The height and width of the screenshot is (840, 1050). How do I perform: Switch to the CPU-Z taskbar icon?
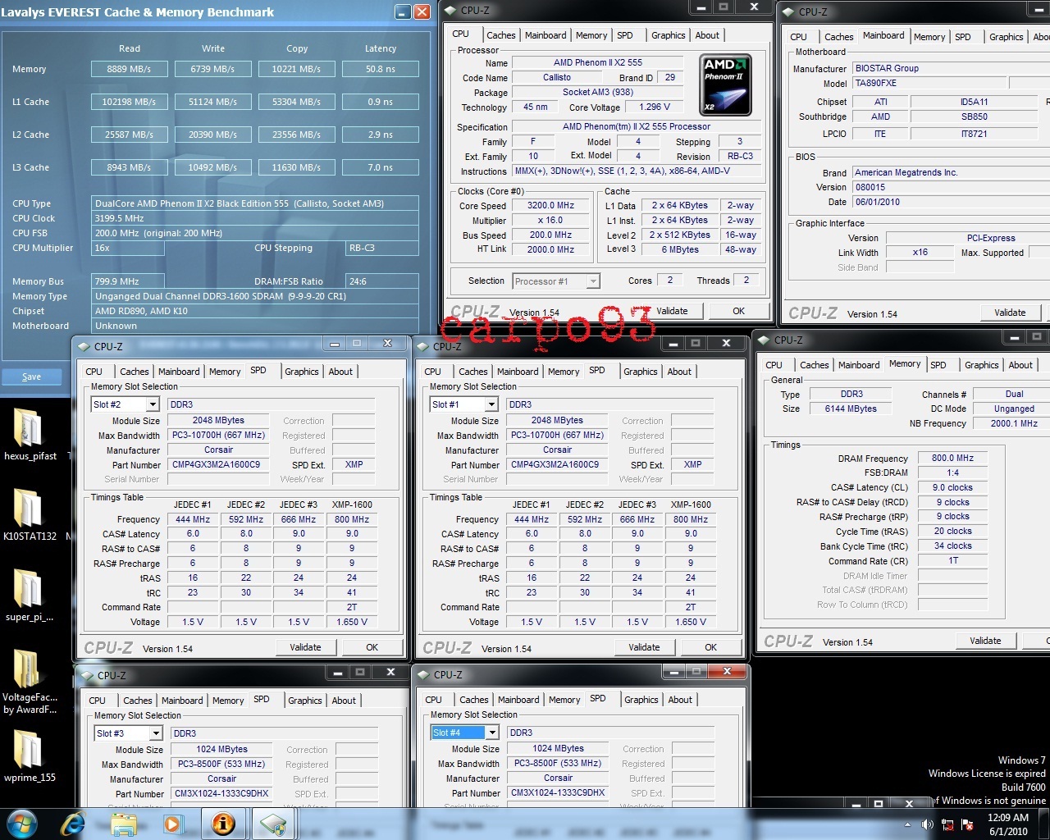273,824
